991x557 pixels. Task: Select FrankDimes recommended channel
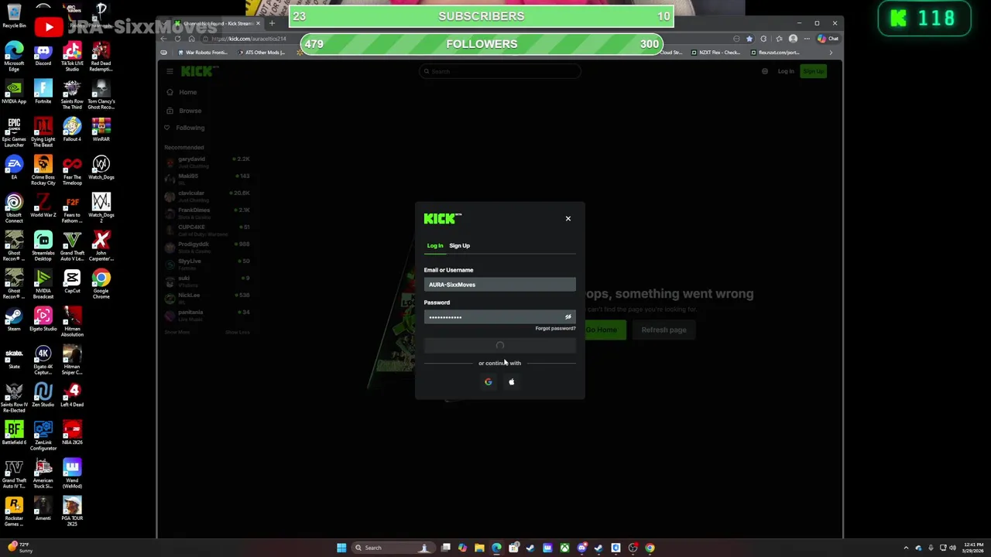tap(207, 213)
